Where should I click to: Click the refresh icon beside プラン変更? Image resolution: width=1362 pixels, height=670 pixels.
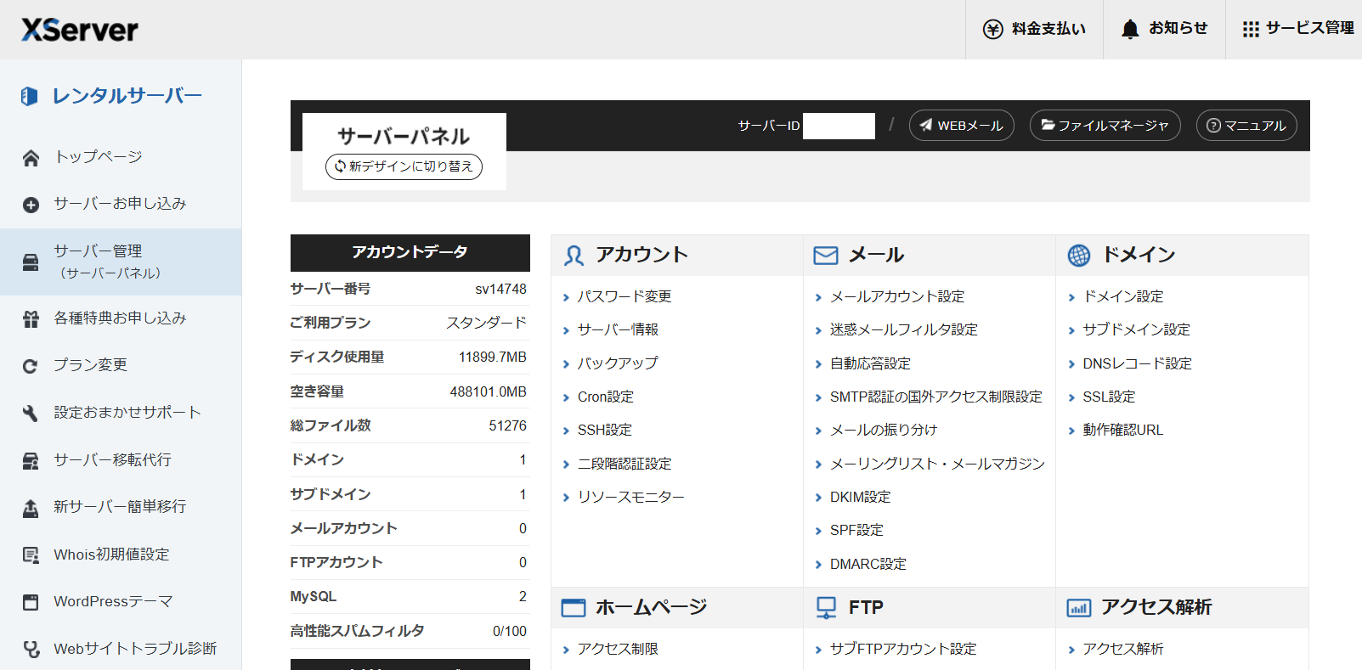(x=31, y=366)
